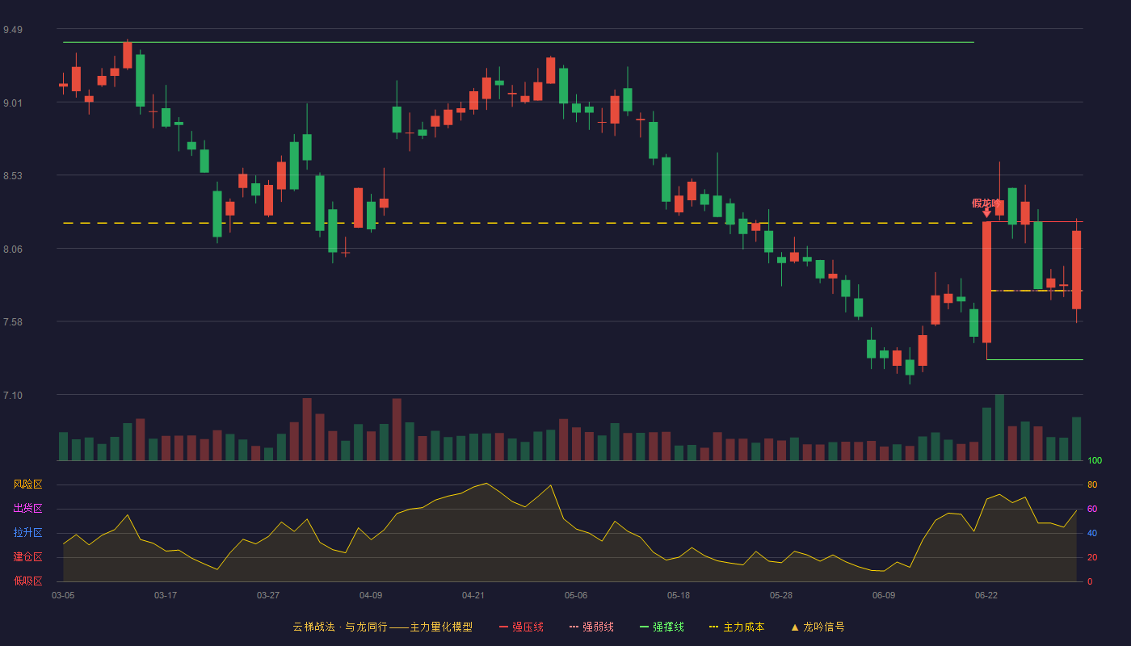Viewport: 1131px width, 646px height.
Task: Click the 40 value on right axis
Action: (1092, 533)
